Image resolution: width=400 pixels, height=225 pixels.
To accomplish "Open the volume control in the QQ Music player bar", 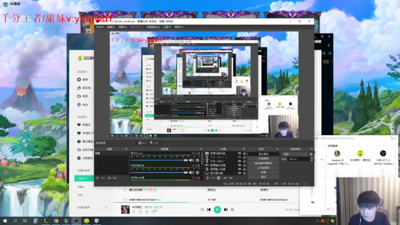I will coord(232,209).
